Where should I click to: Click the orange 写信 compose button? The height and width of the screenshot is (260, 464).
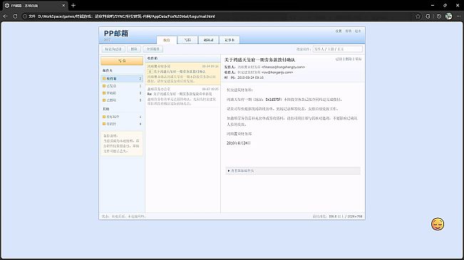pyautogui.click(x=122, y=60)
